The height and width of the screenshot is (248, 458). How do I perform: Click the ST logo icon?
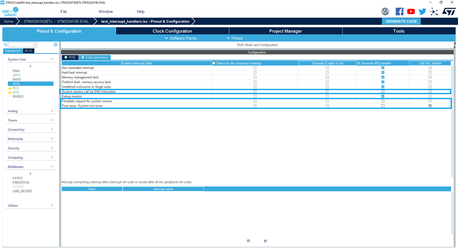[448, 11]
